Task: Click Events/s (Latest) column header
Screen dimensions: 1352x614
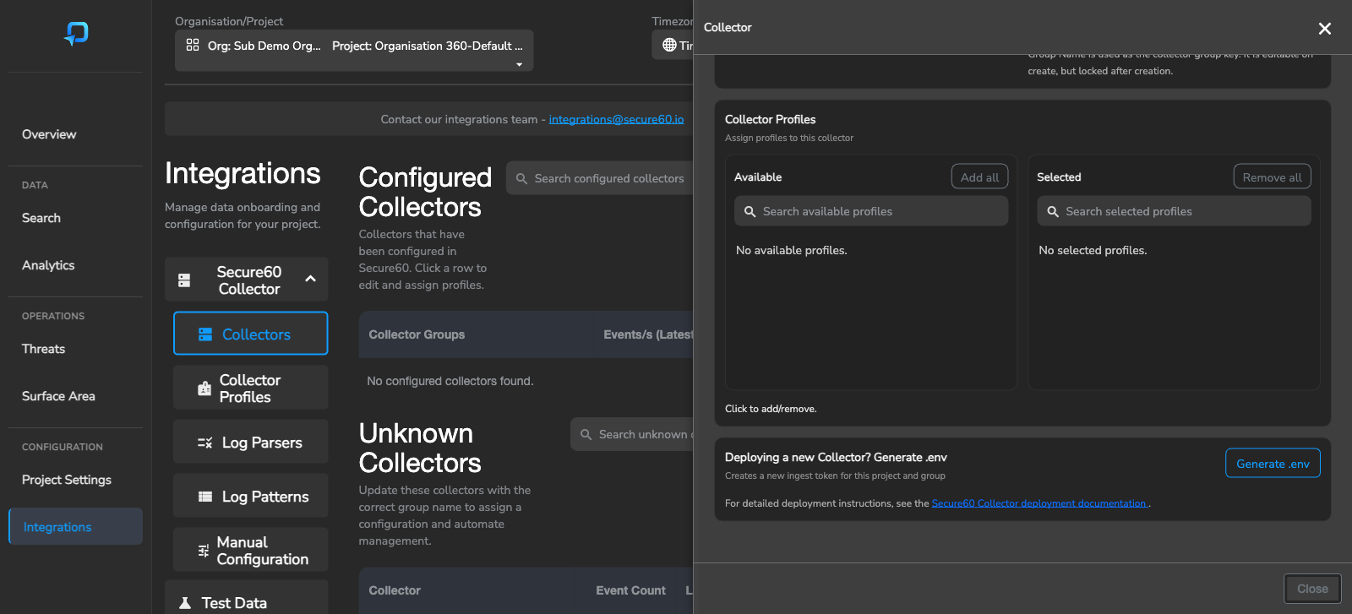Action: click(648, 334)
